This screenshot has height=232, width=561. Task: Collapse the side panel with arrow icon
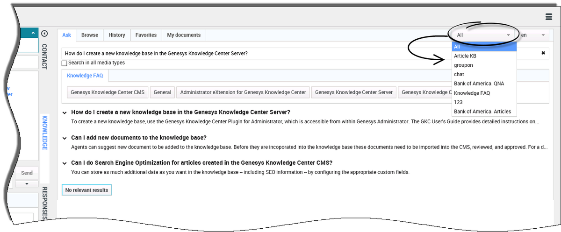(x=44, y=34)
